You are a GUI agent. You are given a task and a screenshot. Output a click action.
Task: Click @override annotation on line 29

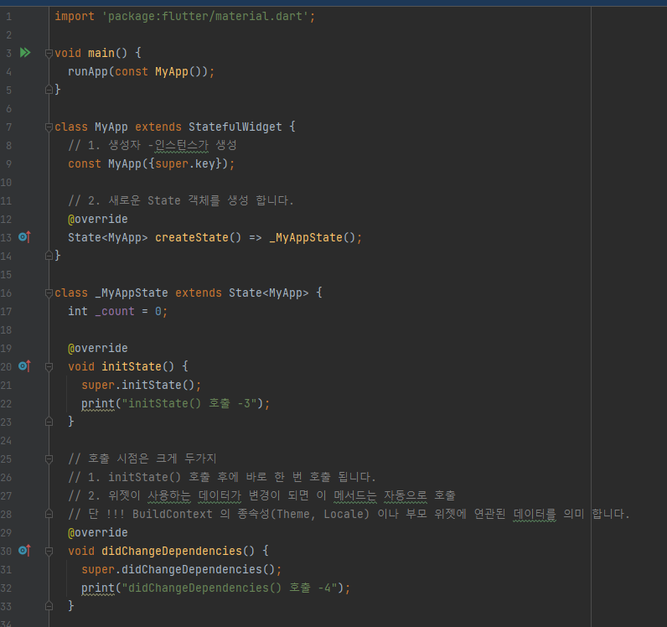(x=98, y=532)
